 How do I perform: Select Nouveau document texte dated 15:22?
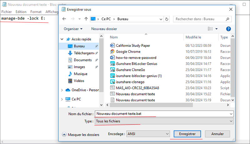pos(135,94)
